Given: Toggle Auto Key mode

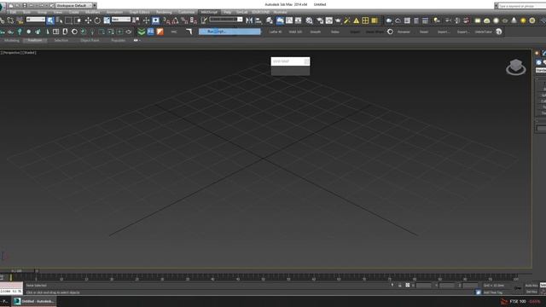Looking at the screenshot, I should (531, 286).
